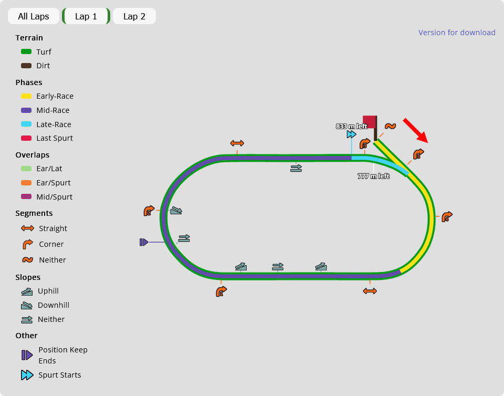
Task: Click the red Last Spurt swatch
Action: [26, 138]
